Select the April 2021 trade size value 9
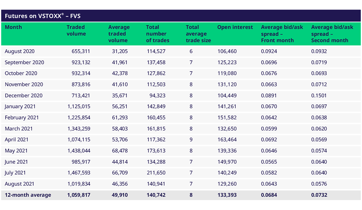The height and width of the screenshot is (210, 362). (191, 140)
